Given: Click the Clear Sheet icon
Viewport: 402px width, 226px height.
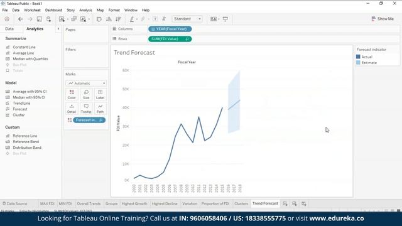Looking at the screenshot, I should pyautogui.click(x=83, y=19).
